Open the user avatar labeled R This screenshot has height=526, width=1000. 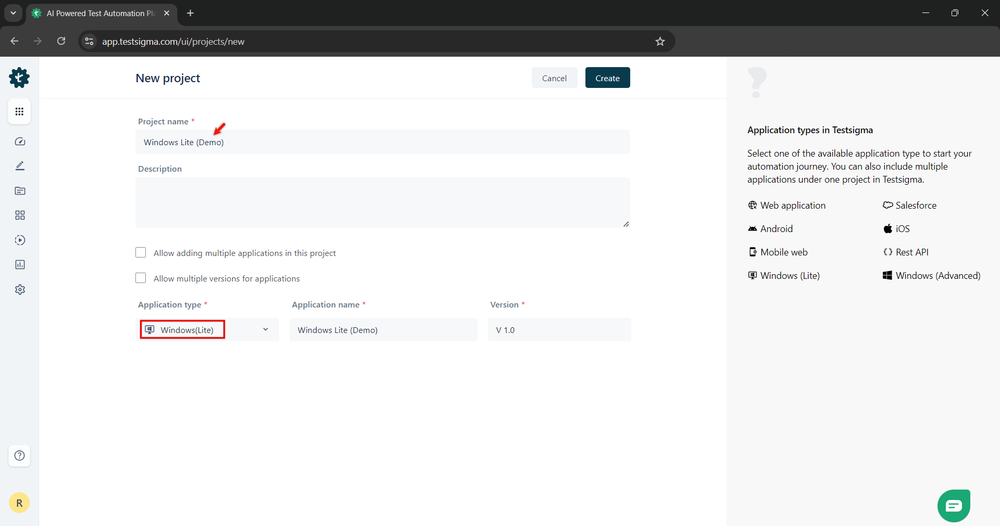tap(19, 503)
